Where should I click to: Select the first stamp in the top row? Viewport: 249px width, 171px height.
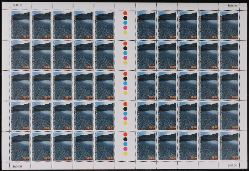pyautogui.click(x=20, y=25)
